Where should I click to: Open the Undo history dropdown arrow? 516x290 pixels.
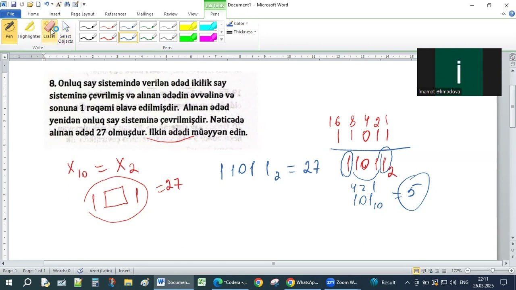[52, 4]
